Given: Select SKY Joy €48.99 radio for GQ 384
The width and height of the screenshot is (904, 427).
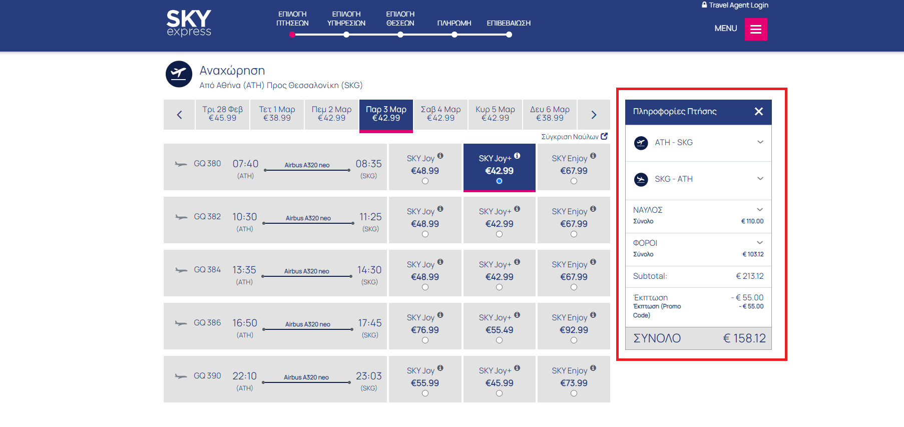Looking at the screenshot, I should 425,287.
